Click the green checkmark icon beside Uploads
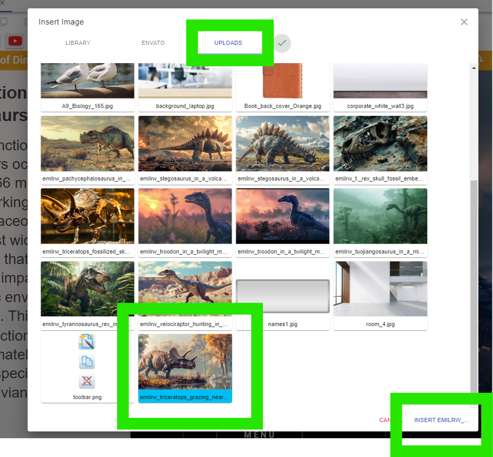 point(282,43)
